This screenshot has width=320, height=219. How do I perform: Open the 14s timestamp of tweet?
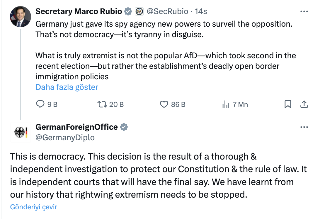(x=201, y=11)
